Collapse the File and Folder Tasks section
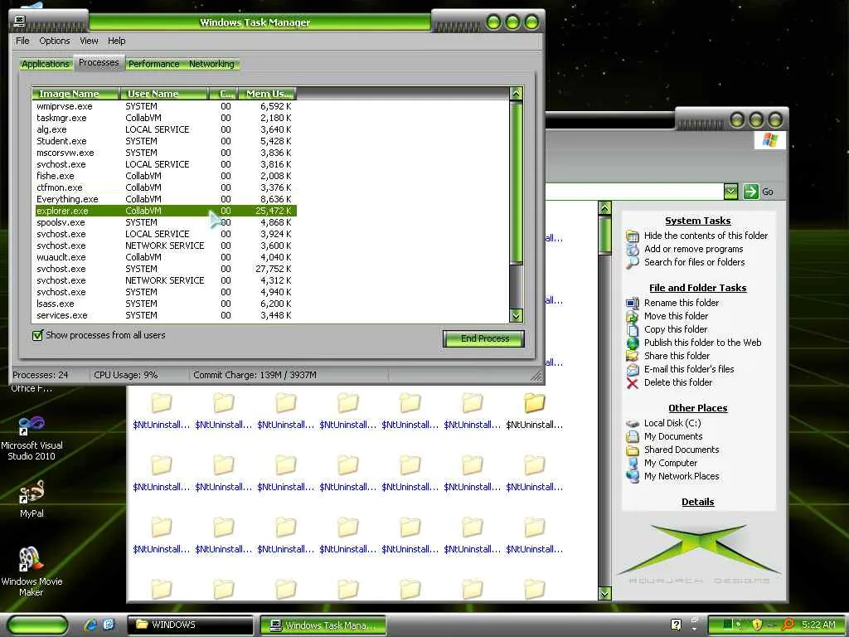The image size is (849, 637). [698, 288]
